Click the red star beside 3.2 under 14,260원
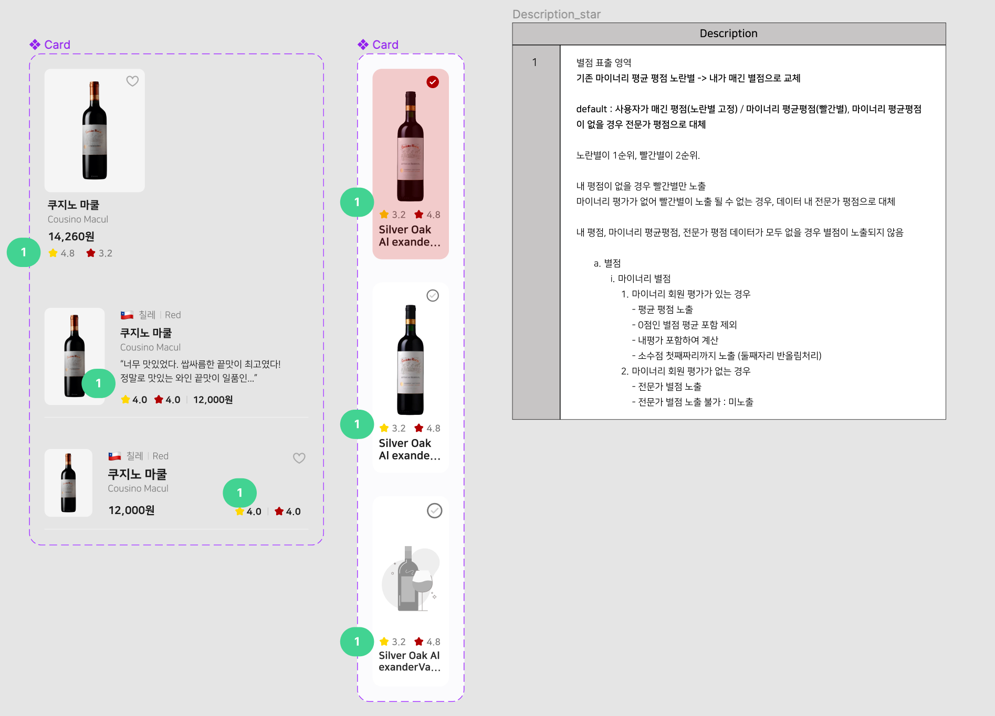This screenshot has height=716, width=995. (91, 253)
